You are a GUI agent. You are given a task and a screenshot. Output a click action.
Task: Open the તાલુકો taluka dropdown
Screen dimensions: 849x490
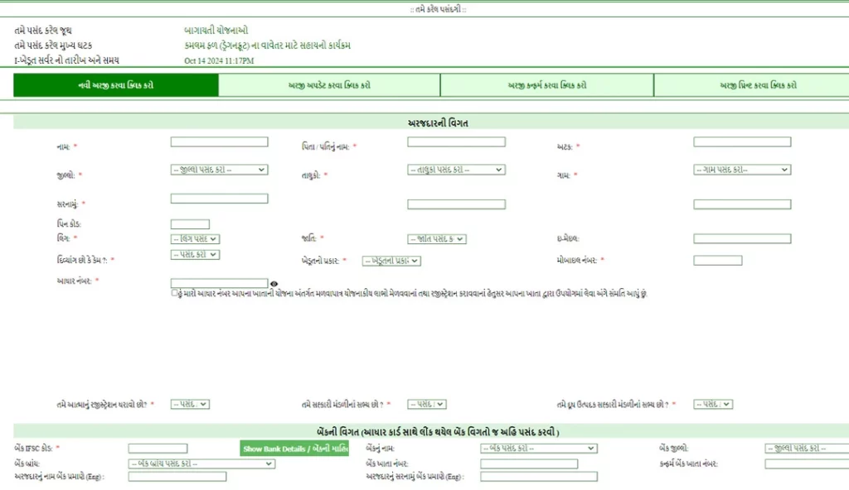click(456, 170)
